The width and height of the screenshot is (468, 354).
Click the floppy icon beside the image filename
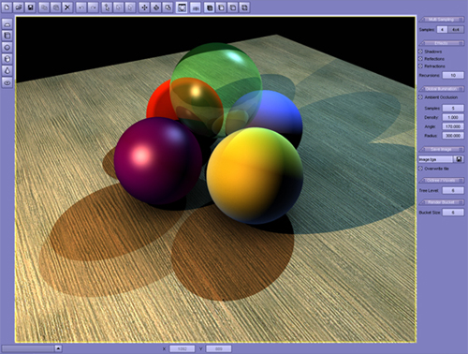pyautogui.click(x=459, y=159)
